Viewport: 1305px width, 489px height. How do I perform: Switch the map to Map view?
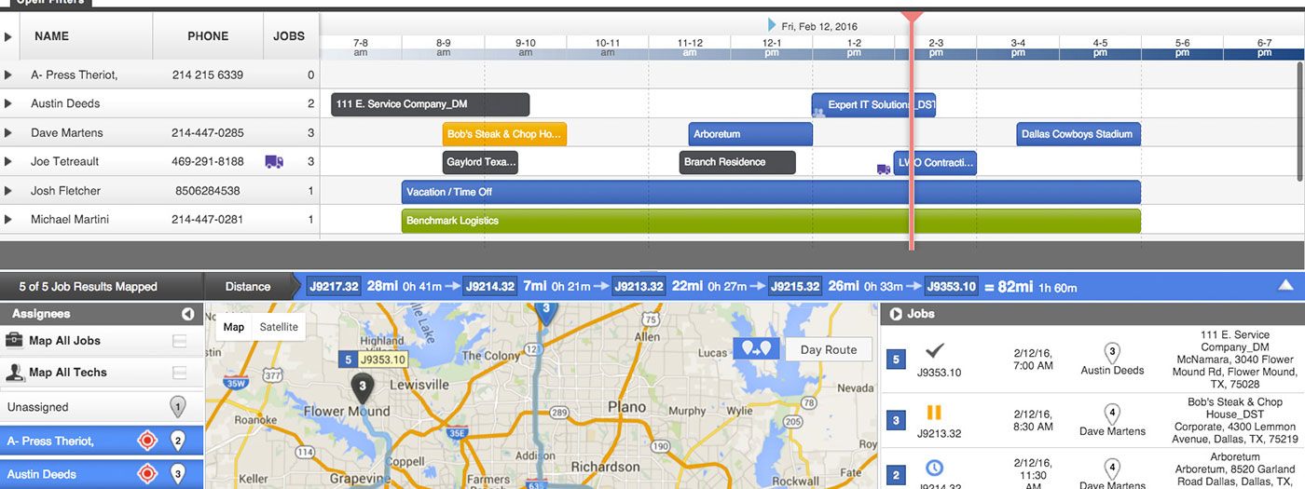coord(234,327)
